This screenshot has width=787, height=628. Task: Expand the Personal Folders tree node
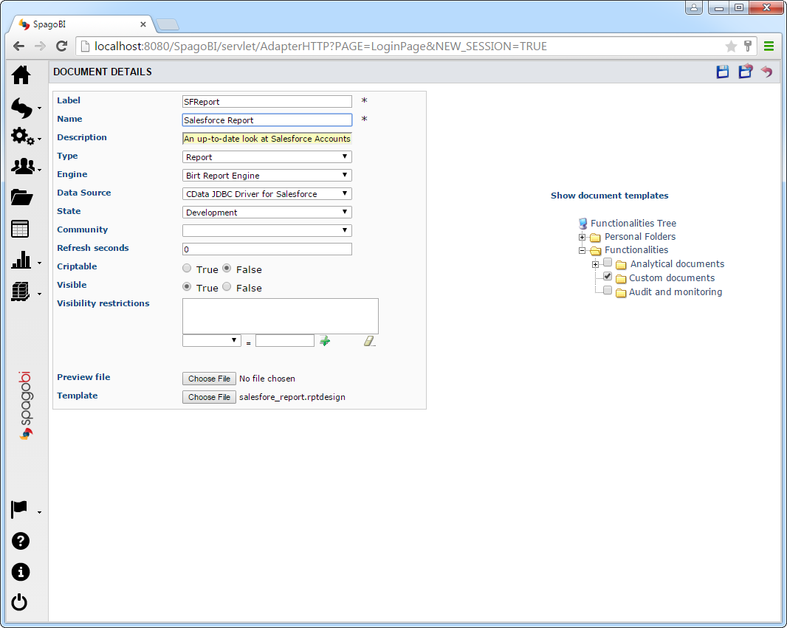click(x=582, y=237)
